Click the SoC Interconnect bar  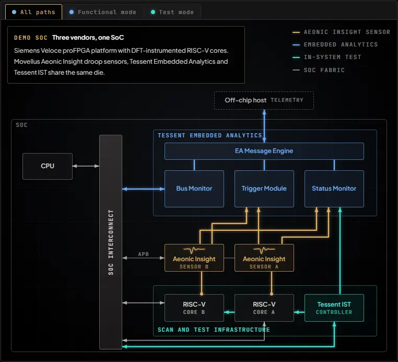pos(111,242)
